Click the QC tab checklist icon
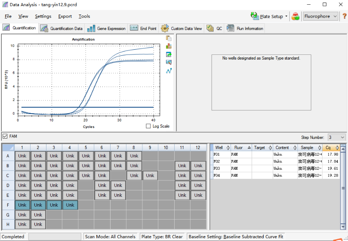The width and height of the screenshot is (348, 241). click(210, 28)
